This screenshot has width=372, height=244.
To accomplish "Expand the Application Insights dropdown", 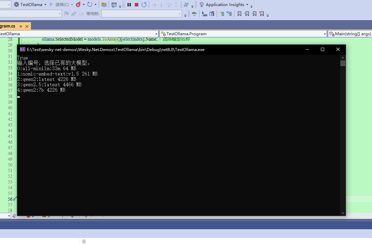I will [247, 5].
